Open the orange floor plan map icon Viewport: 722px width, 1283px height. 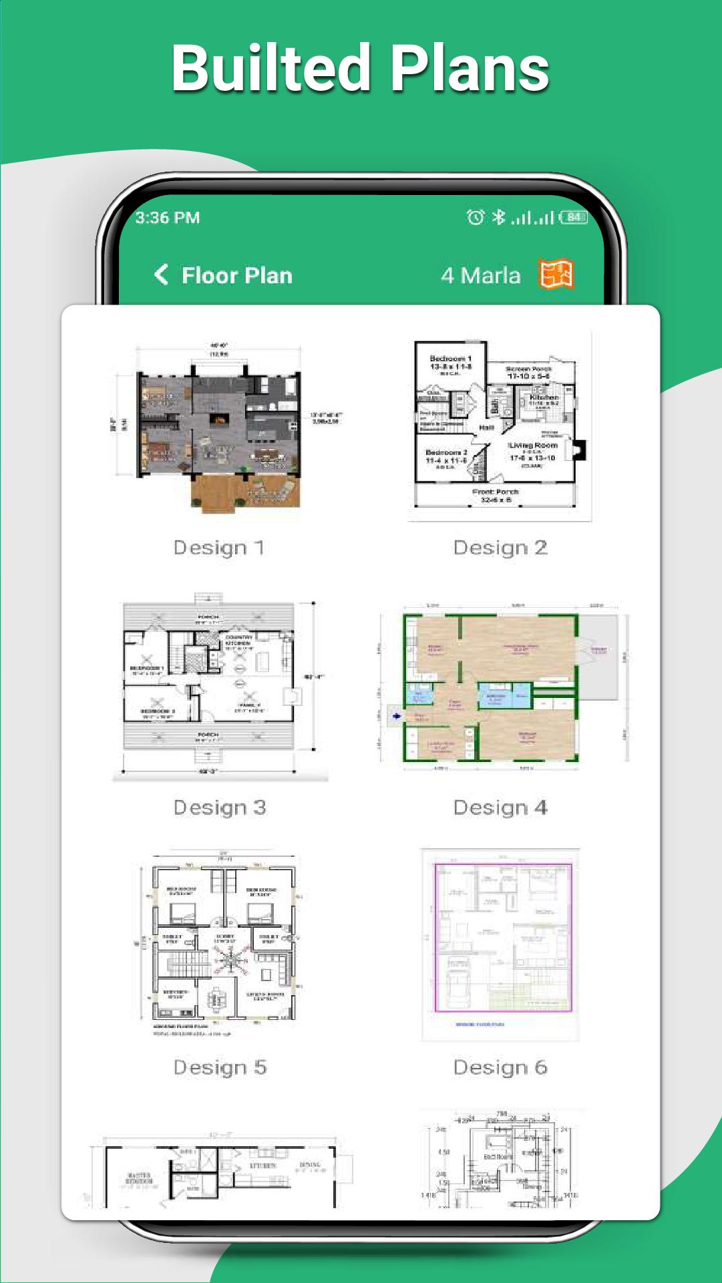(x=556, y=274)
